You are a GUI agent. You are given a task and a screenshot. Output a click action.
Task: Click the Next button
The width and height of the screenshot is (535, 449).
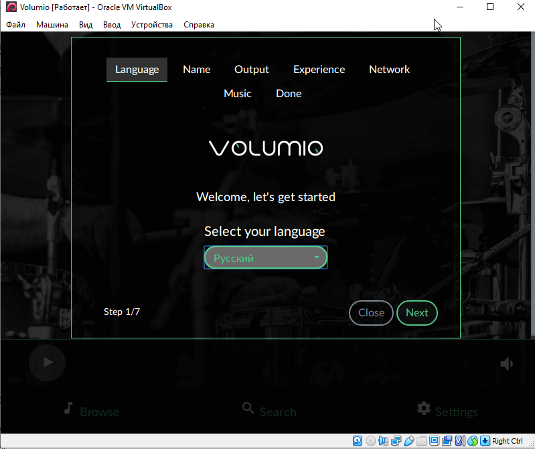tap(417, 313)
